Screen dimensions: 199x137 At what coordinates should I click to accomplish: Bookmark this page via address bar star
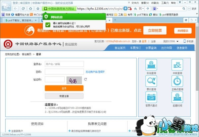point(135,9)
